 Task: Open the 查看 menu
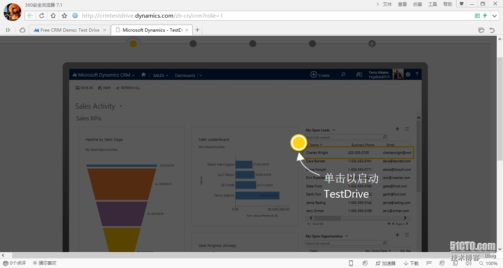(x=402, y=4)
